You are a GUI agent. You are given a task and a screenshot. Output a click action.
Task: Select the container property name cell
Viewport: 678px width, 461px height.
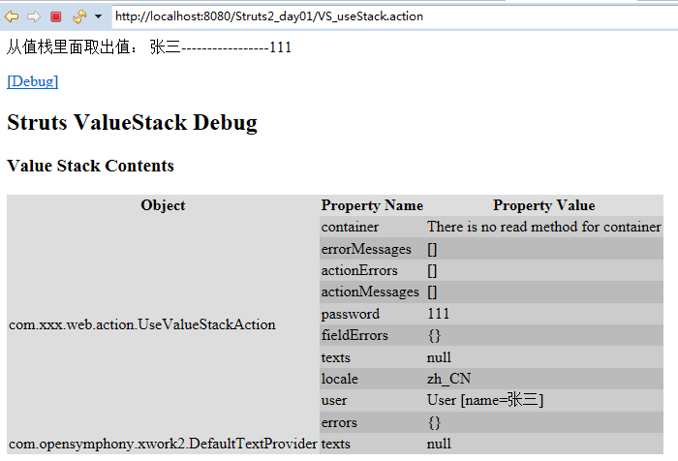click(372, 227)
